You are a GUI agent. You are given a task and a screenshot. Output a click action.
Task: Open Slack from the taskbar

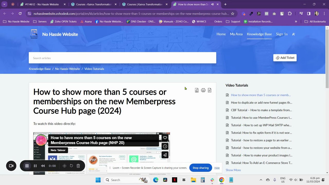pos(212,180)
